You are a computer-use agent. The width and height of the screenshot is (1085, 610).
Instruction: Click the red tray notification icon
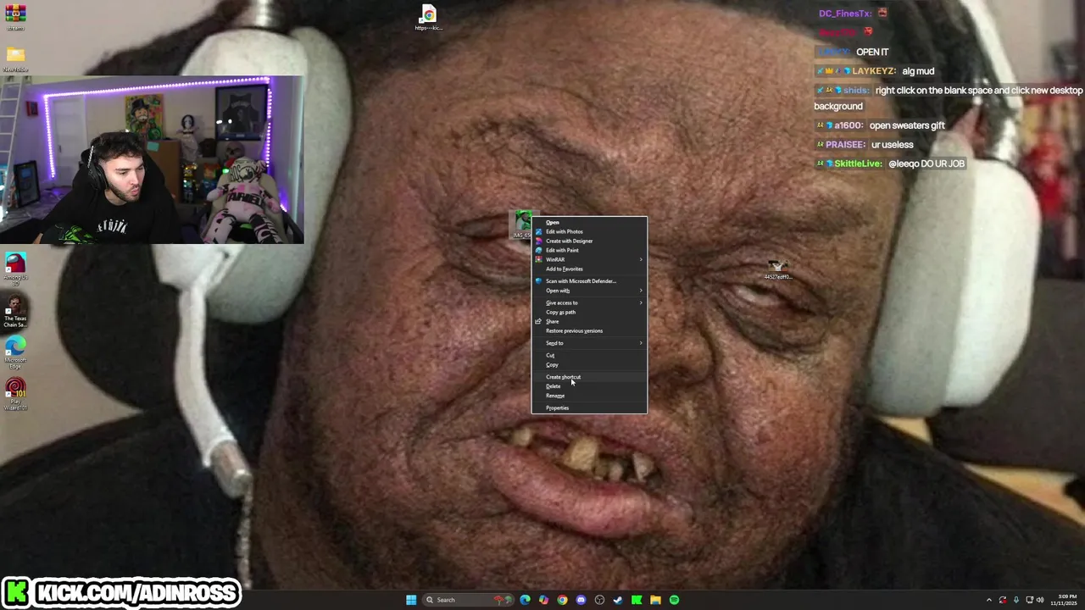pyautogui.click(x=1003, y=600)
